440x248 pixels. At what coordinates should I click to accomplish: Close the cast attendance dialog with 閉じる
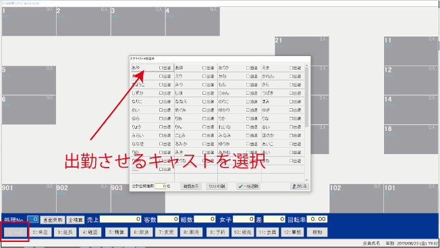tap(300, 187)
